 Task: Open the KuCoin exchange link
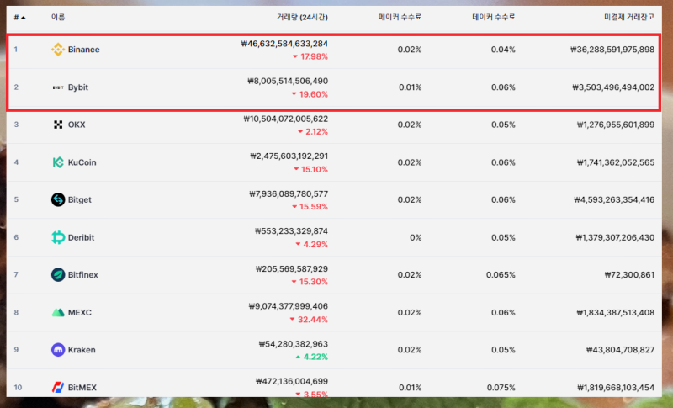coord(82,162)
